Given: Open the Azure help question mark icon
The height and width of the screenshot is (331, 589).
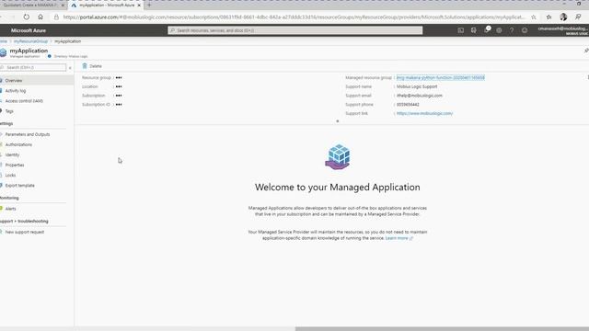Looking at the screenshot, I should coord(512,30).
